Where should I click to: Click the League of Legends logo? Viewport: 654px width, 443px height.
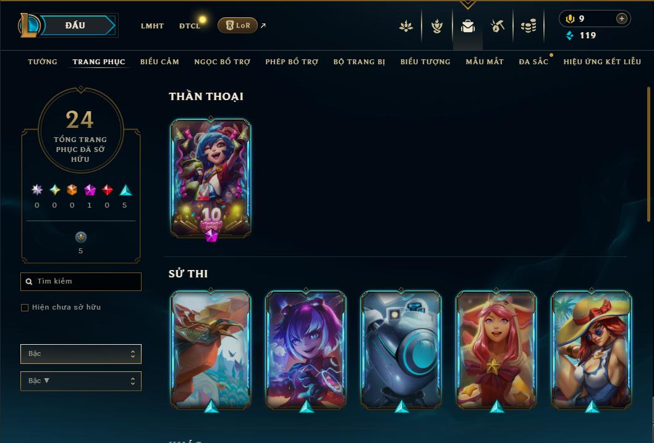(x=28, y=25)
